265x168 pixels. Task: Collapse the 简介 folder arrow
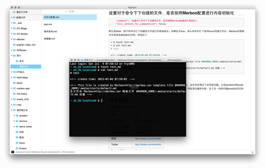point(12,56)
